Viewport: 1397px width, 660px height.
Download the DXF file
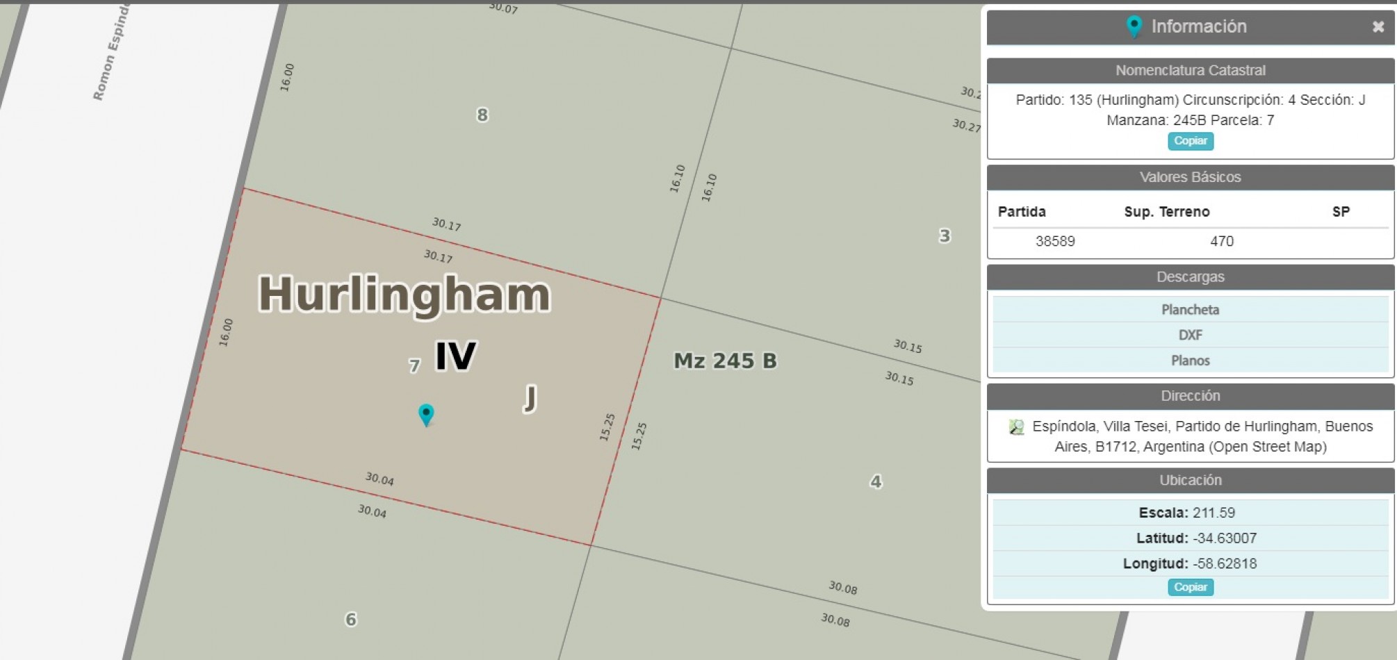(1190, 335)
